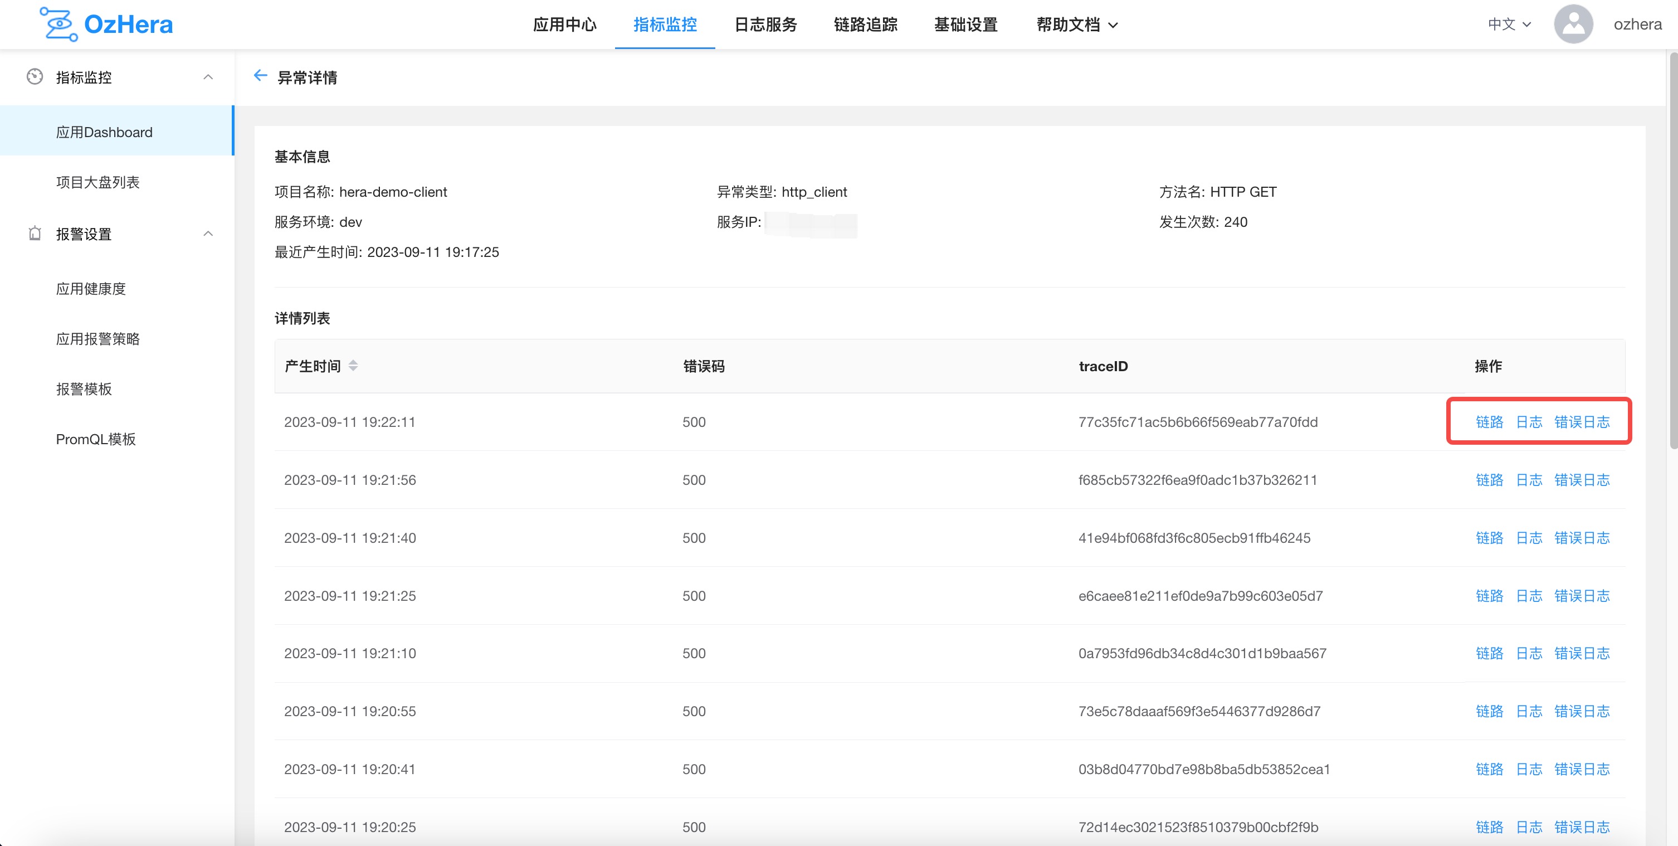Viewport: 1678px width, 846px height.
Task: Click 错误日志 for the 19:21:10 row
Action: coord(1582,653)
